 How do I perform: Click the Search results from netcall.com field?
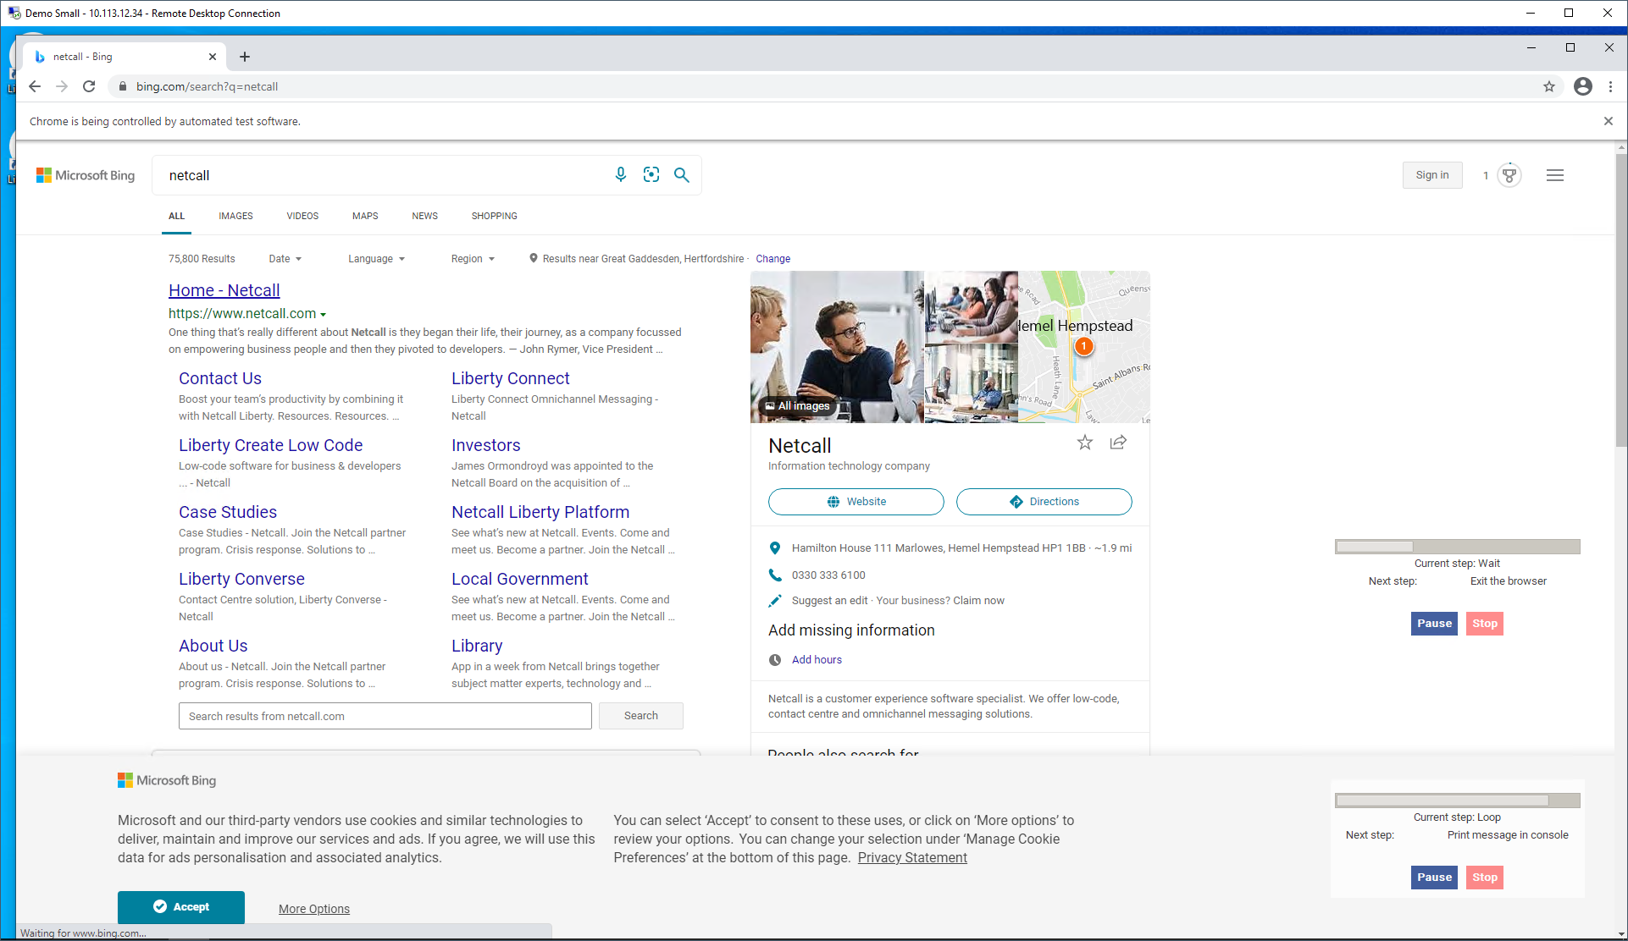tap(385, 716)
